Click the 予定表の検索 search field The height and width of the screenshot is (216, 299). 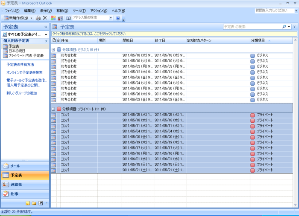click(x=252, y=27)
